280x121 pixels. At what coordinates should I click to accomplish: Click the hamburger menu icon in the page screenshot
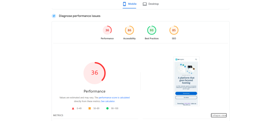click(x=196, y=59)
